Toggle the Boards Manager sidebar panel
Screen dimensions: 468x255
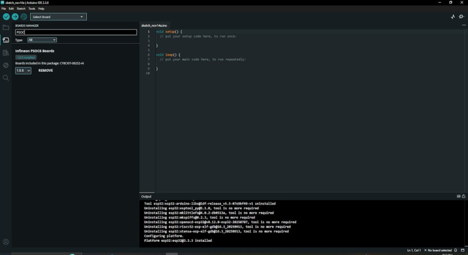6,40
